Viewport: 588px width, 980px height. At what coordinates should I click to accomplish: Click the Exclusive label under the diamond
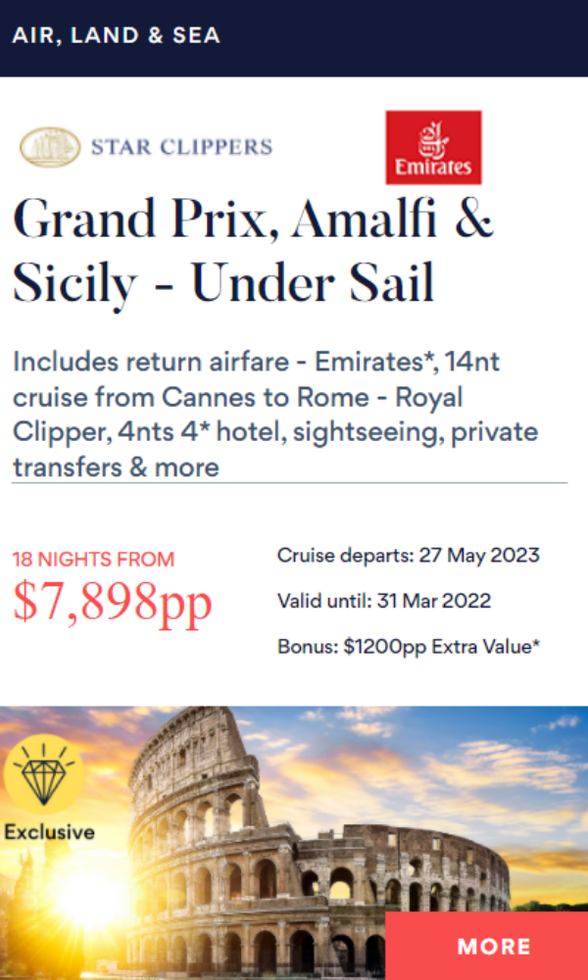pyautogui.click(x=49, y=832)
